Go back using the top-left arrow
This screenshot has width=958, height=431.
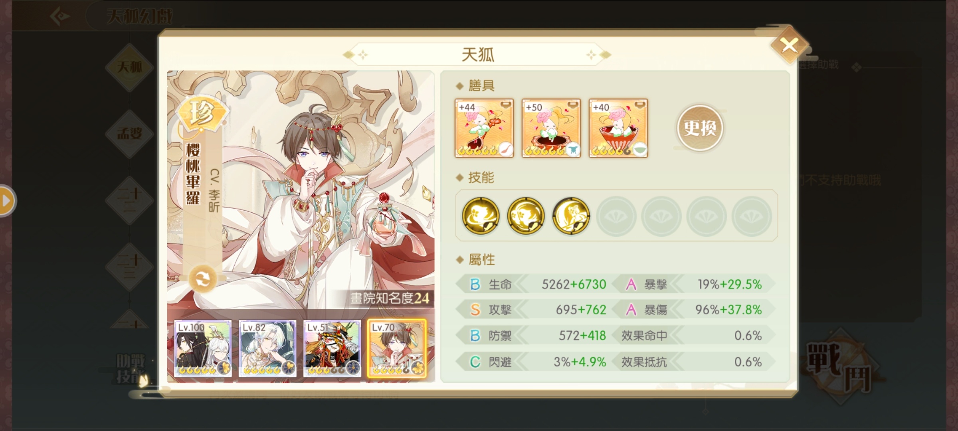tap(60, 16)
